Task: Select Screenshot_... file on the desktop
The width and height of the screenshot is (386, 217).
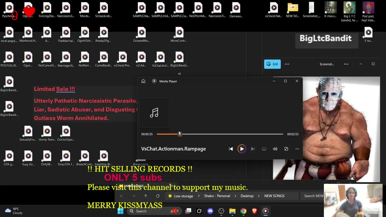Action: tap(312, 10)
